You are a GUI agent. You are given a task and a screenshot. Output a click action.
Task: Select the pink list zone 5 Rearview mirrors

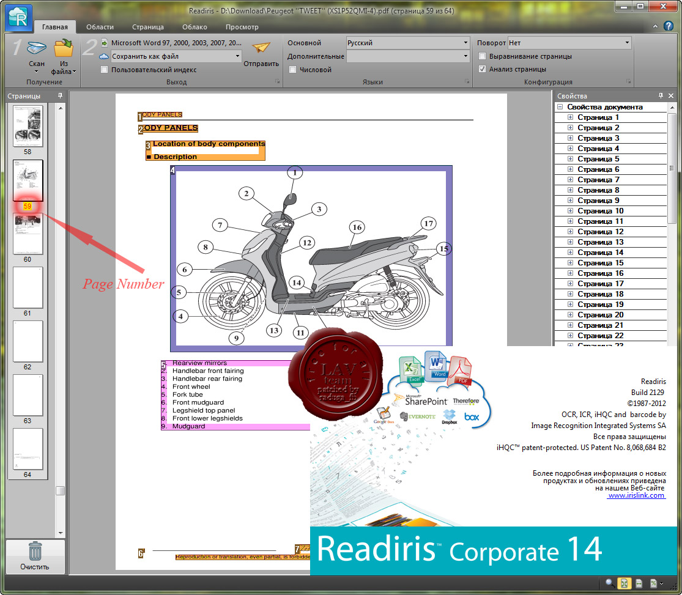click(x=235, y=394)
